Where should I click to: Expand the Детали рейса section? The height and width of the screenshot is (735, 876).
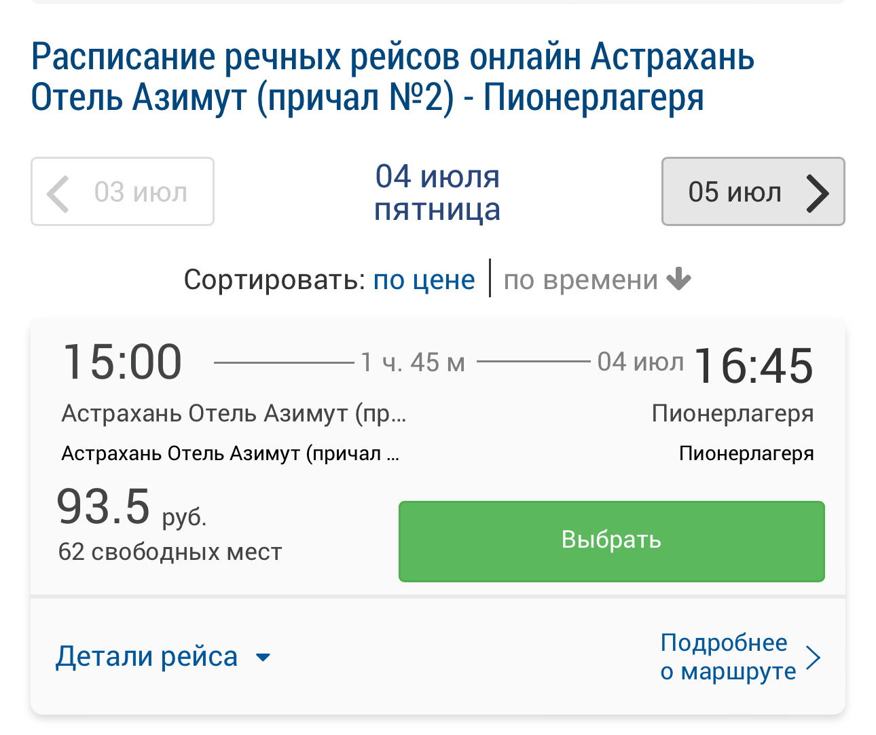[x=147, y=657]
